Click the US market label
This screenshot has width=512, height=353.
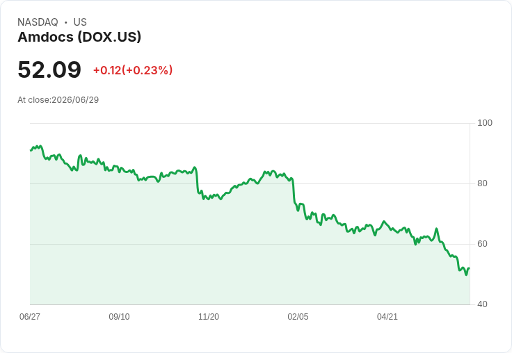tap(80, 22)
